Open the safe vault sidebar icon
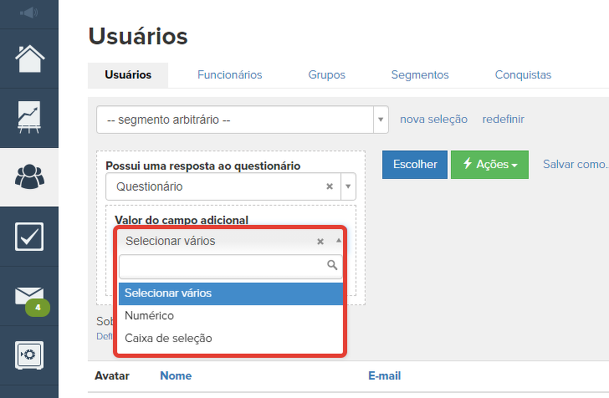The width and height of the screenshot is (609, 398). [29, 355]
